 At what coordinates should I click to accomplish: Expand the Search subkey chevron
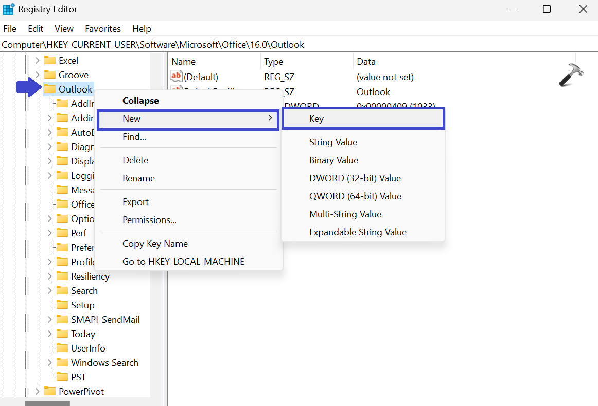click(49, 291)
